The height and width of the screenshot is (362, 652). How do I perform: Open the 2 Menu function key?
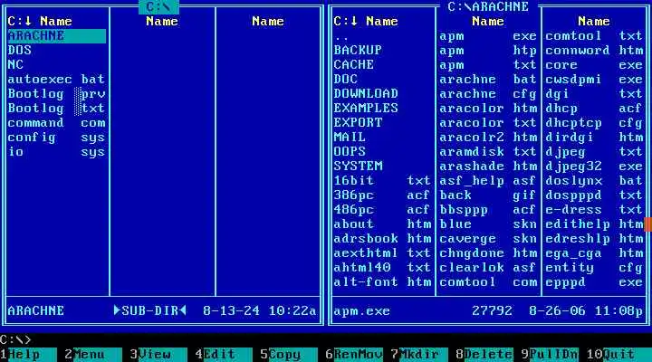pyautogui.click(x=93, y=355)
